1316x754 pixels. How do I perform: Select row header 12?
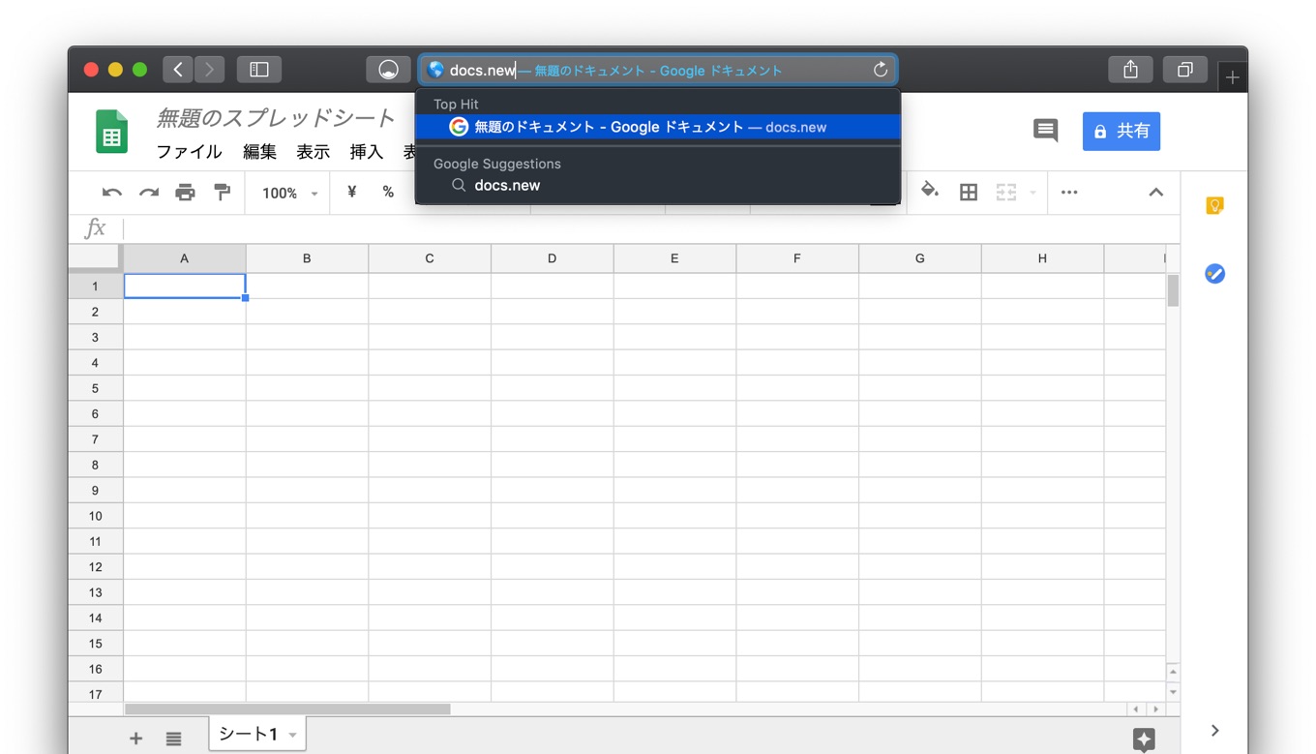click(95, 567)
